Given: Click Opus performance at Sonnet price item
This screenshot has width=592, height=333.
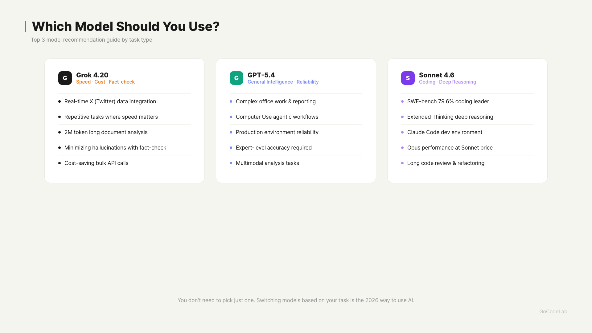Looking at the screenshot, I should tap(450, 148).
